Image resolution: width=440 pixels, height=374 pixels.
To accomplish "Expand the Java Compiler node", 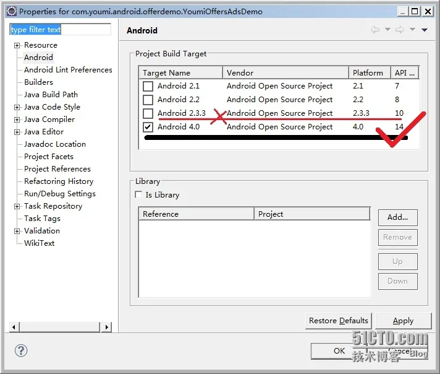I will [x=17, y=120].
